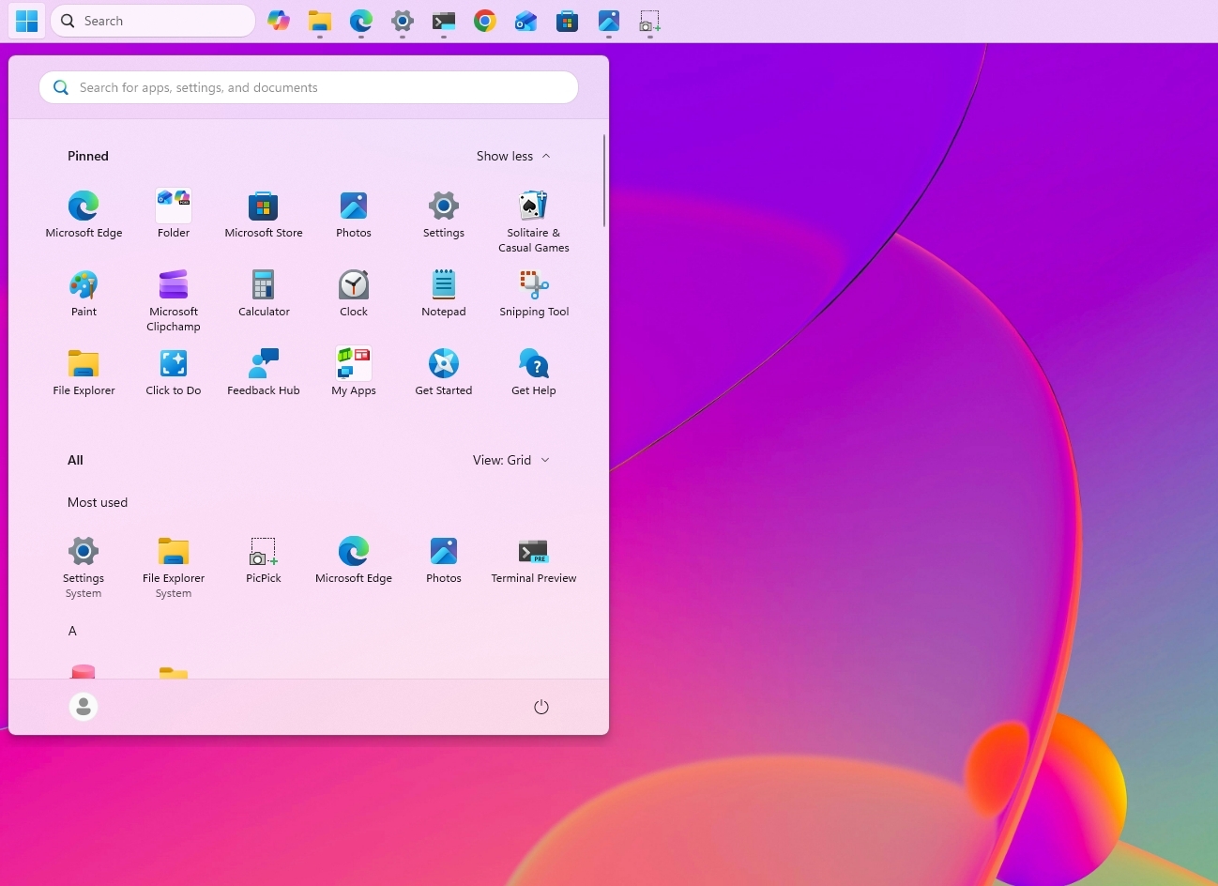Viewport: 1218px width, 886px height.
Task: Open Feedback Hub
Action: (x=264, y=373)
